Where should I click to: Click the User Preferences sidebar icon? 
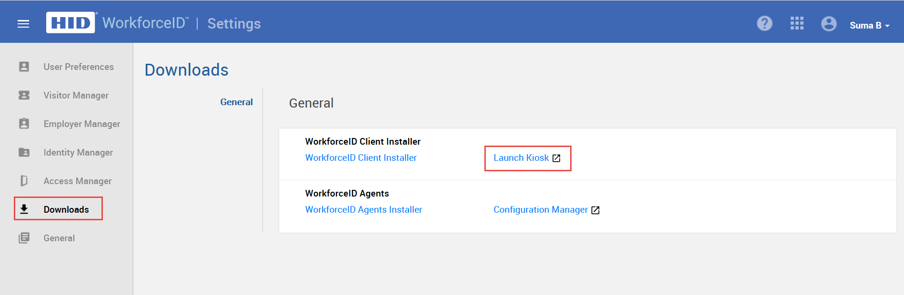pyautogui.click(x=24, y=67)
